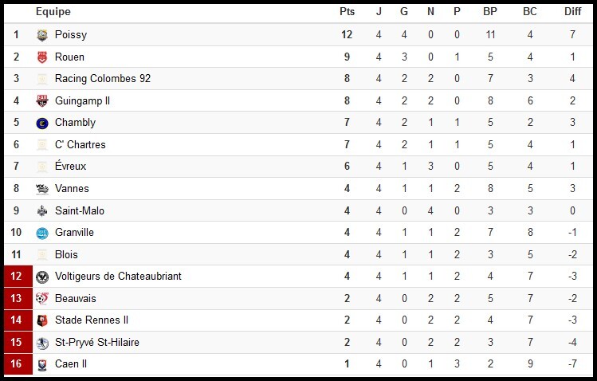
Task: Click the red rank 12 relegation marker
Action: [16, 277]
